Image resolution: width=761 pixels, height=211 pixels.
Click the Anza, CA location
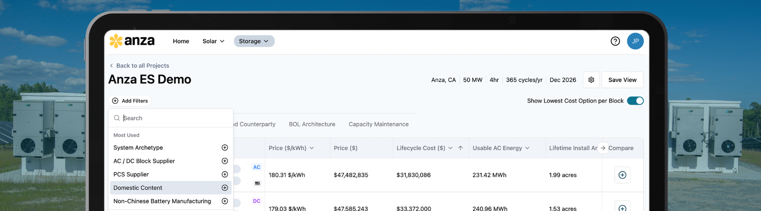click(x=443, y=80)
